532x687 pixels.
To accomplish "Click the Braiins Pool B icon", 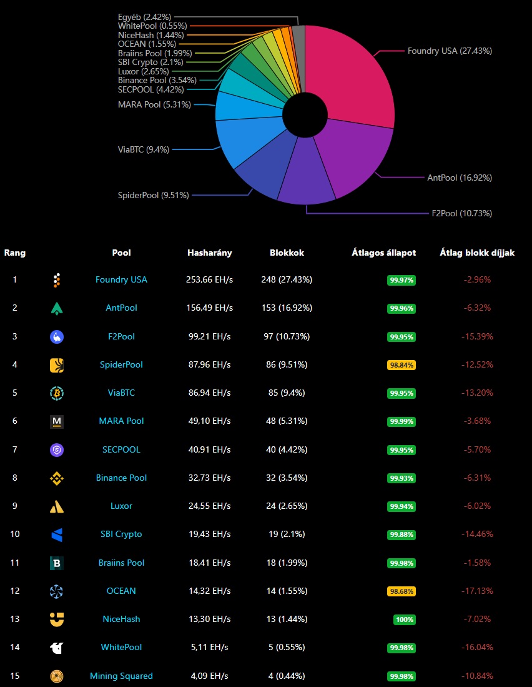I will (57, 563).
